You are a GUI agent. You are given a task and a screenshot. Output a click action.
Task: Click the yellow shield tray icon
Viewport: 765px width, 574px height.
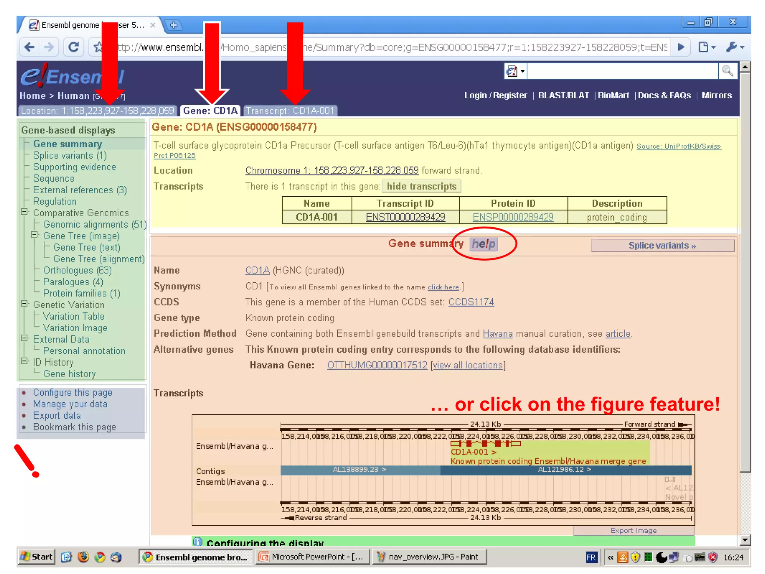pyautogui.click(x=635, y=558)
